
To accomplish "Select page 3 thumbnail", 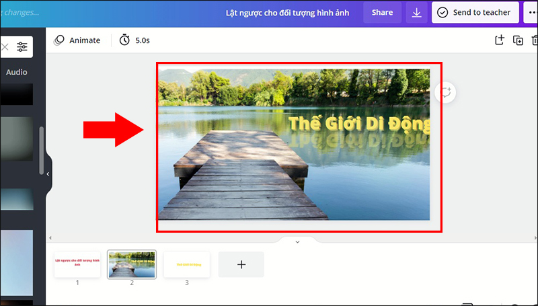I will point(187,264).
